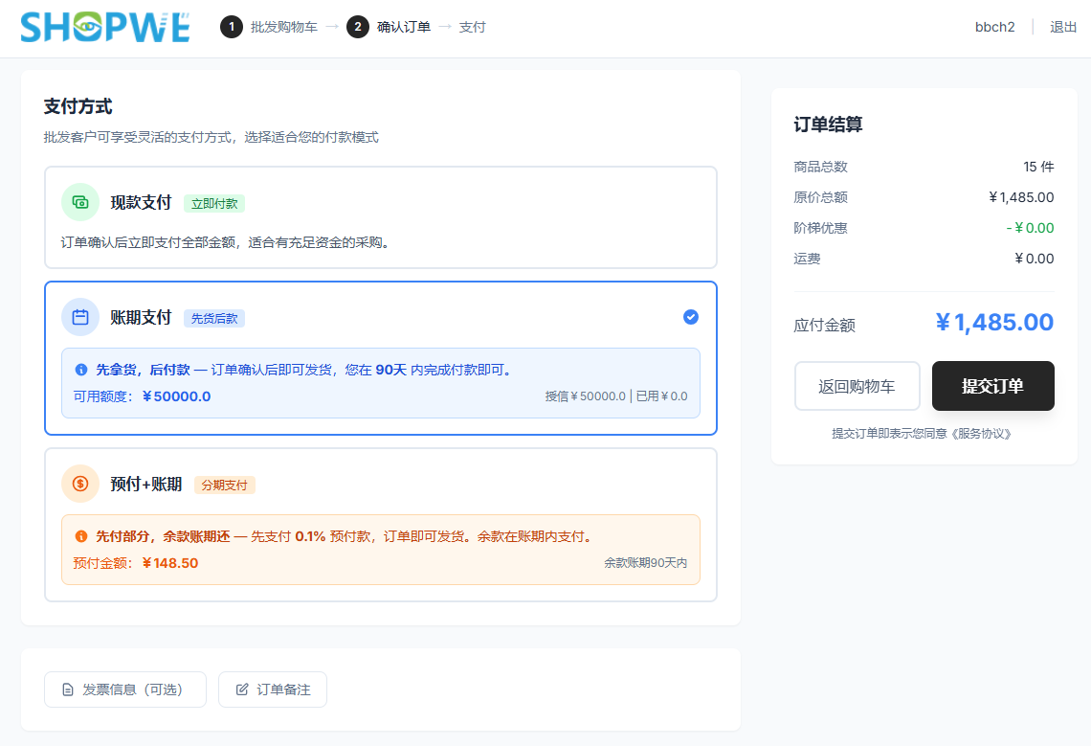Click 阶梯优惠 -¥0.00 value

(x=1030, y=228)
